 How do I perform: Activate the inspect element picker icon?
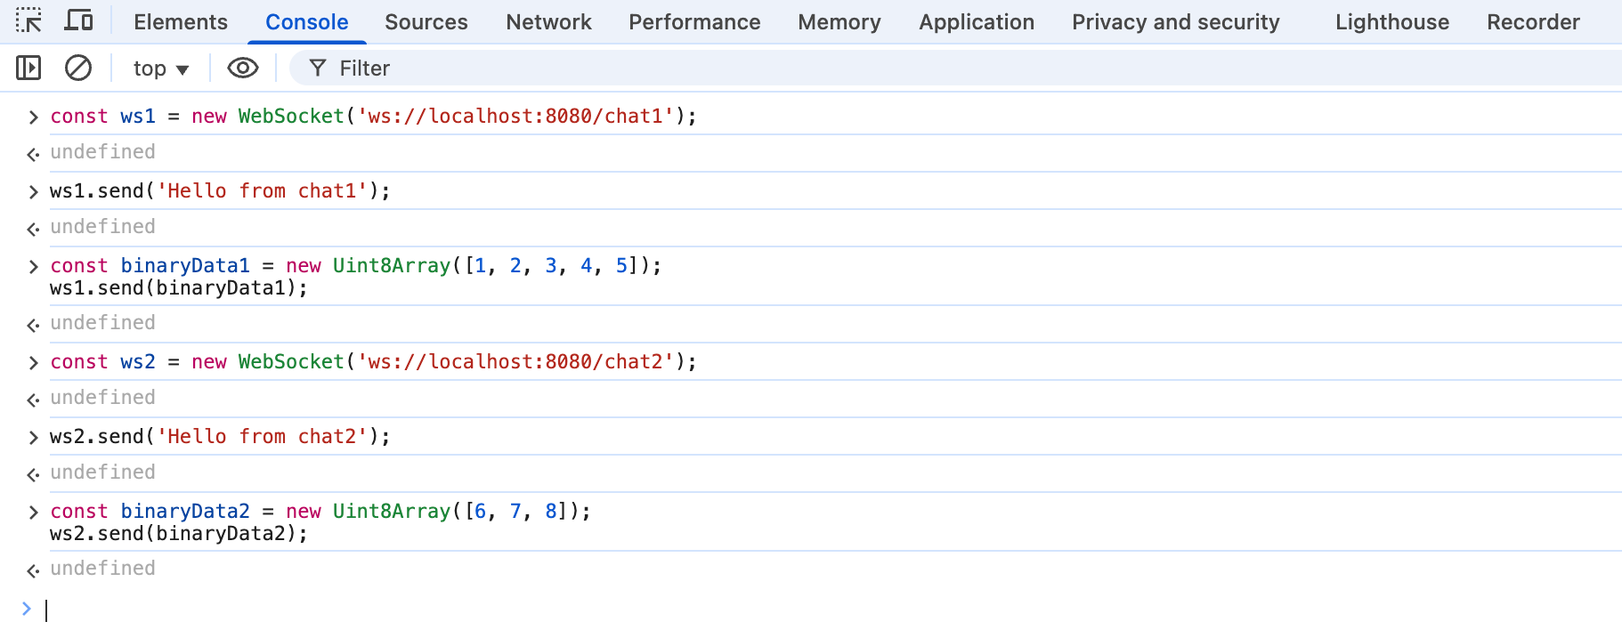coord(28,21)
